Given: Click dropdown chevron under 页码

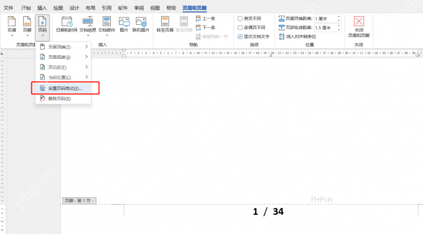Looking at the screenshot, I should (x=43, y=35).
